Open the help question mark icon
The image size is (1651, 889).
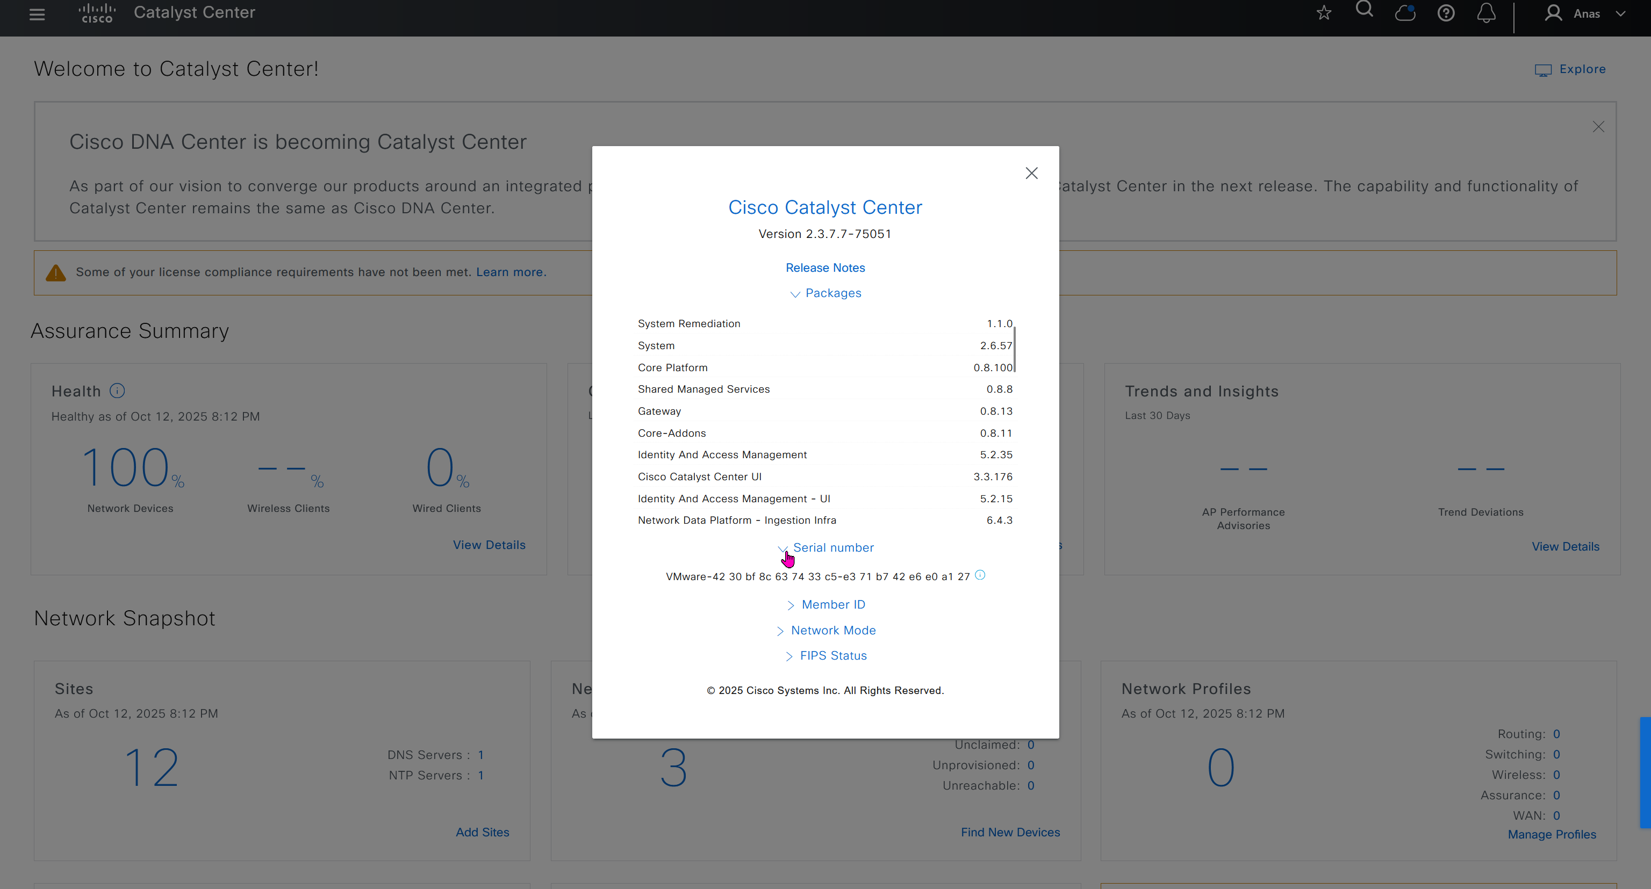(1445, 13)
